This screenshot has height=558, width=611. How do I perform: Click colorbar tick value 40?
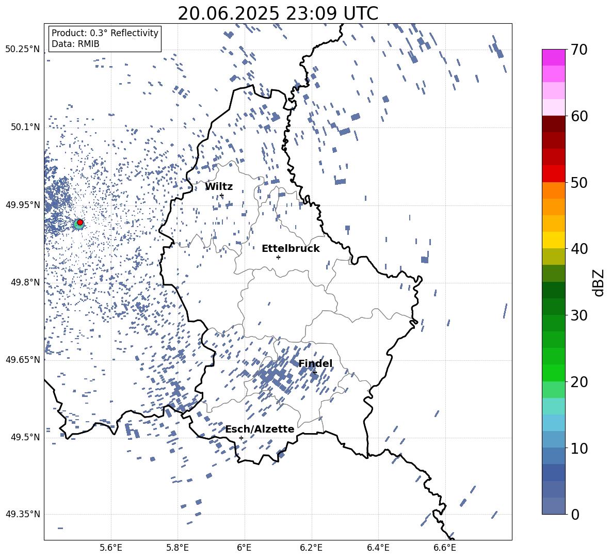tap(579, 249)
